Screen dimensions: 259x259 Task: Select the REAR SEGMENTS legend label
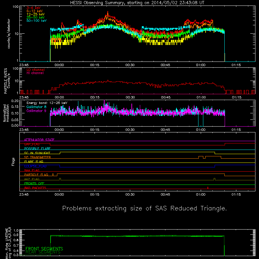[x=43, y=252]
